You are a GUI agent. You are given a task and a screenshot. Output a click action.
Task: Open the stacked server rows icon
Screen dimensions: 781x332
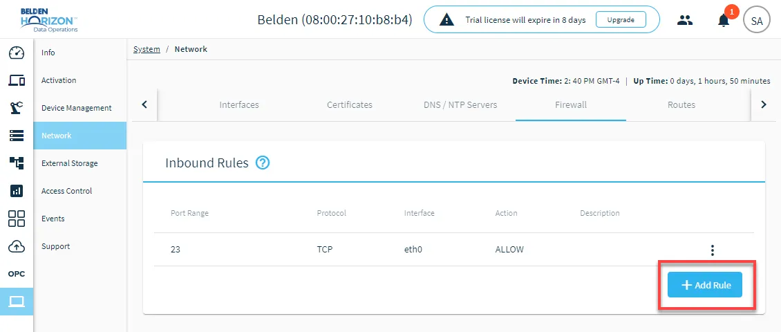click(x=17, y=136)
